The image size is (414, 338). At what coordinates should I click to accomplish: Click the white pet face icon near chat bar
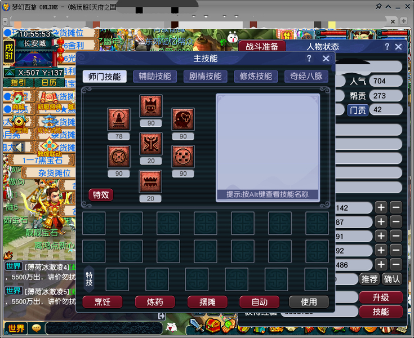pyautogui.click(x=171, y=327)
